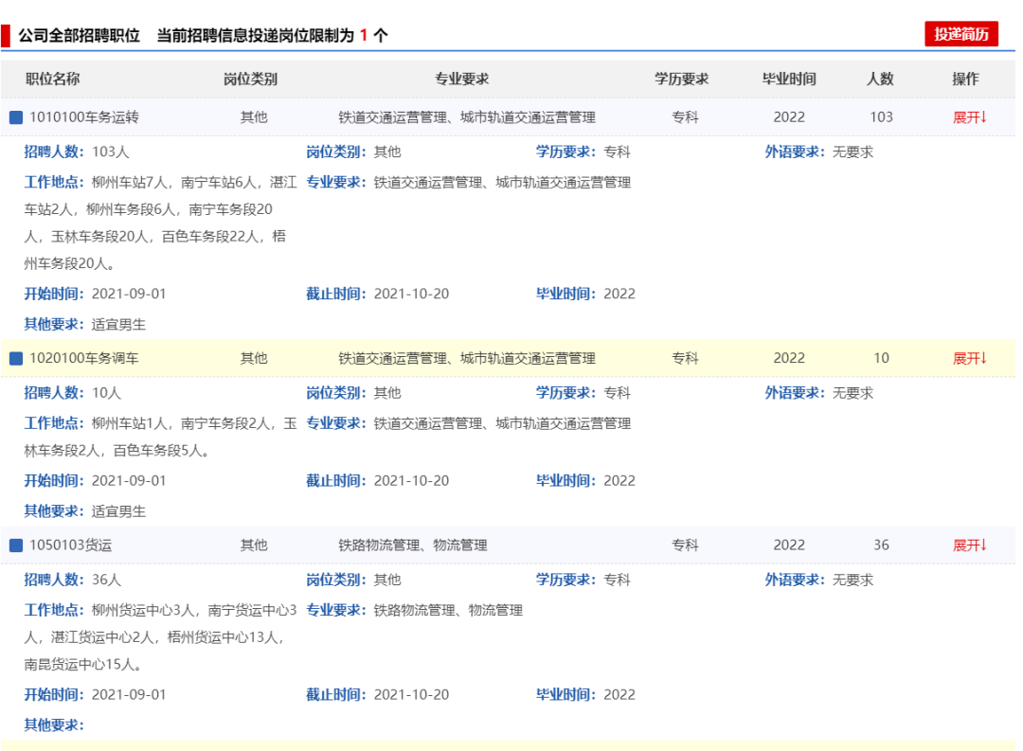
Task: Select the 岗位类别 column header
Action: (250, 80)
